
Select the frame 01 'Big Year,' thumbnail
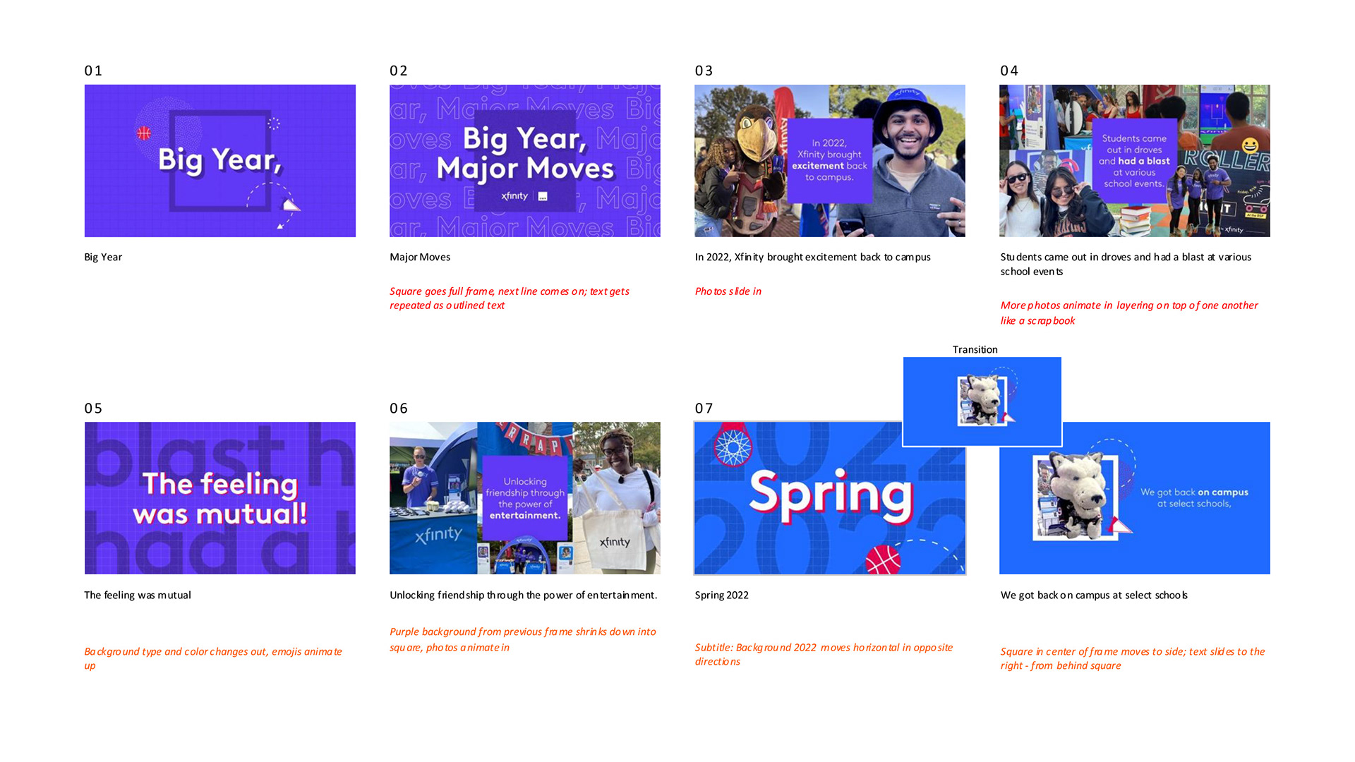coord(220,161)
